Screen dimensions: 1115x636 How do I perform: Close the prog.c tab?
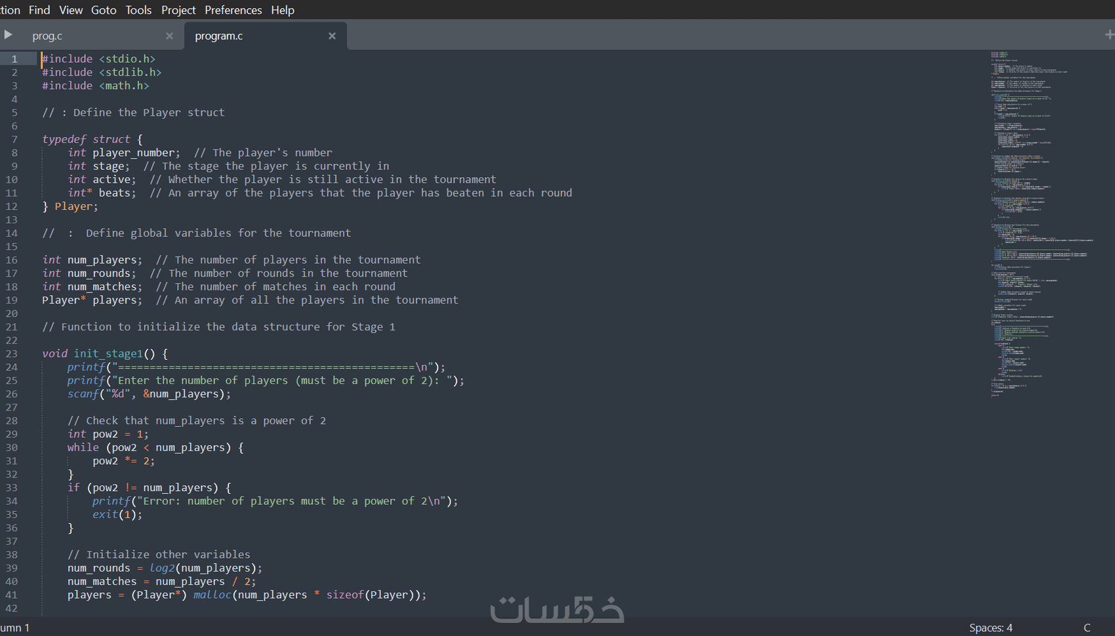[169, 35]
